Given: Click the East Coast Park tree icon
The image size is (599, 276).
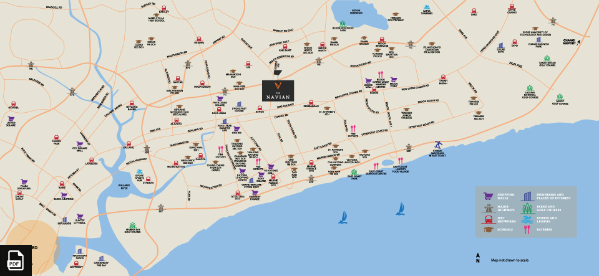Looking at the screenshot, I should pos(354,173).
